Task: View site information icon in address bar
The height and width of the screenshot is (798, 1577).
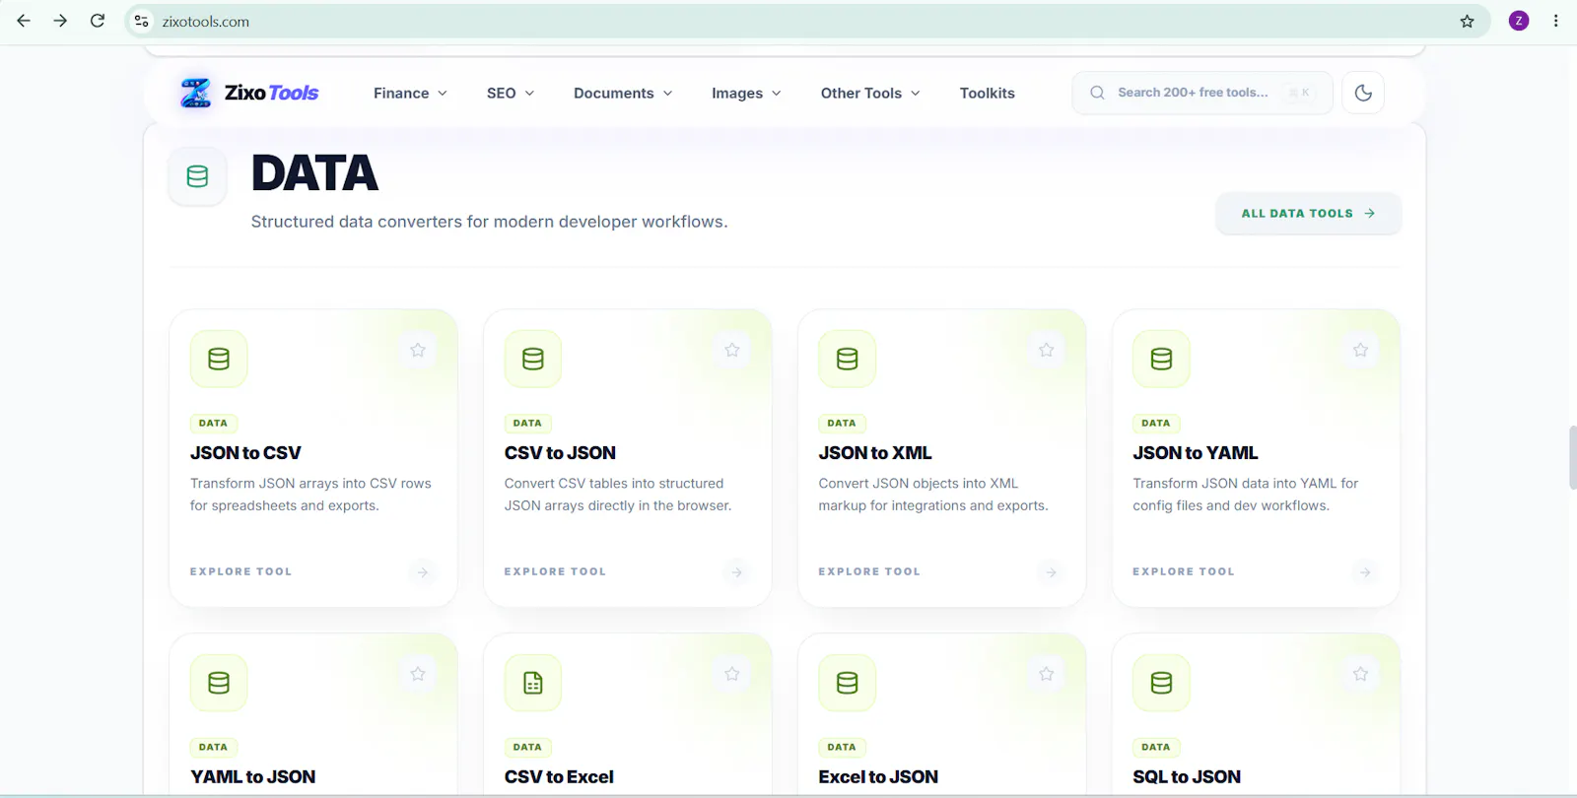Action: point(142,21)
